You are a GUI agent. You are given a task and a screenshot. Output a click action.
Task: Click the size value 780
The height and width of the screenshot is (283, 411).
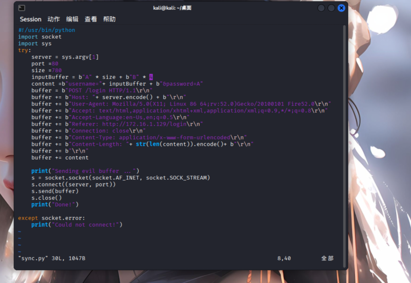point(57,70)
